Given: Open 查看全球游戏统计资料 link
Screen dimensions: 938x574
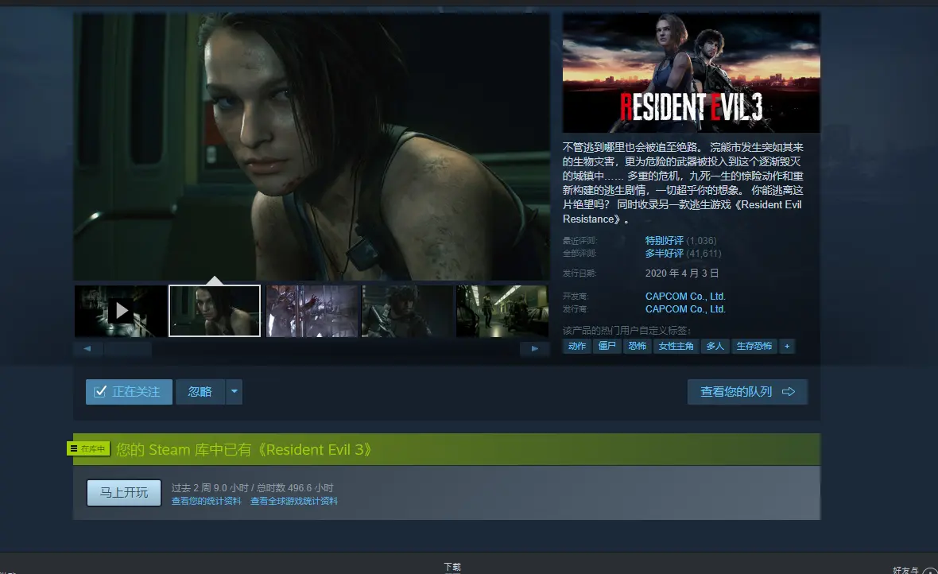Looking at the screenshot, I should pyautogui.click(x=294, y=501).
